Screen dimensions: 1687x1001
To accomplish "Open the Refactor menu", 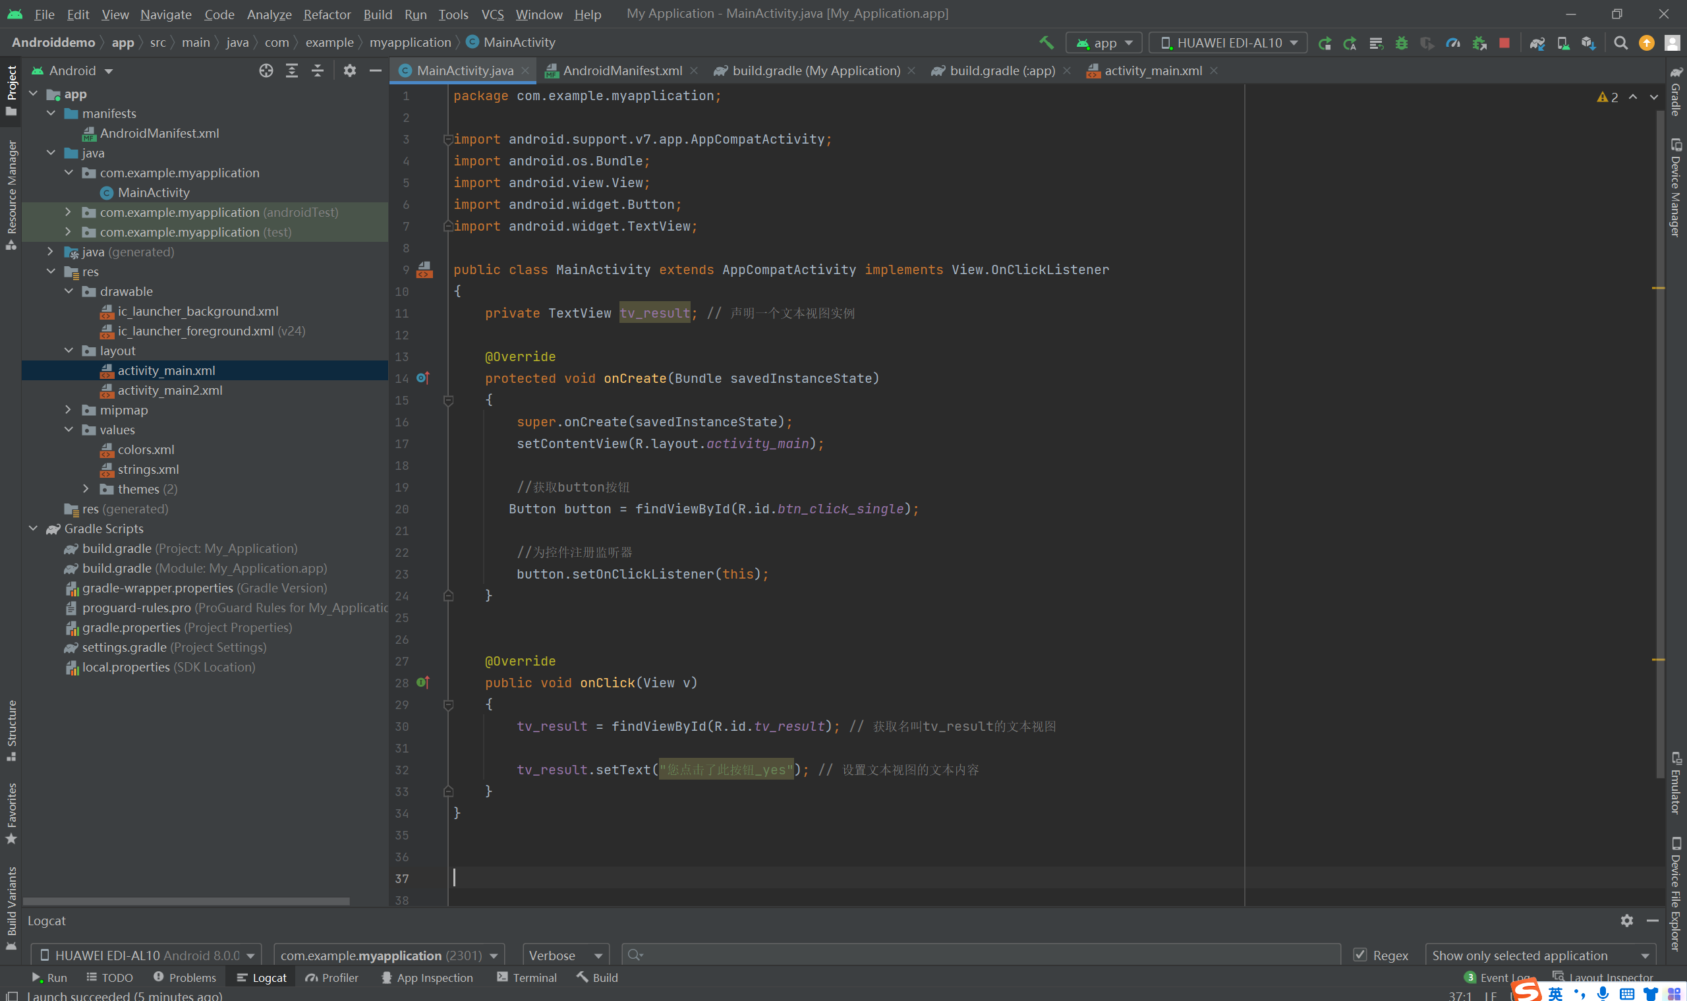I will [326, 14].
